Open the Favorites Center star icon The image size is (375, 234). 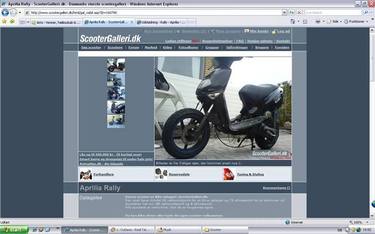4,22
